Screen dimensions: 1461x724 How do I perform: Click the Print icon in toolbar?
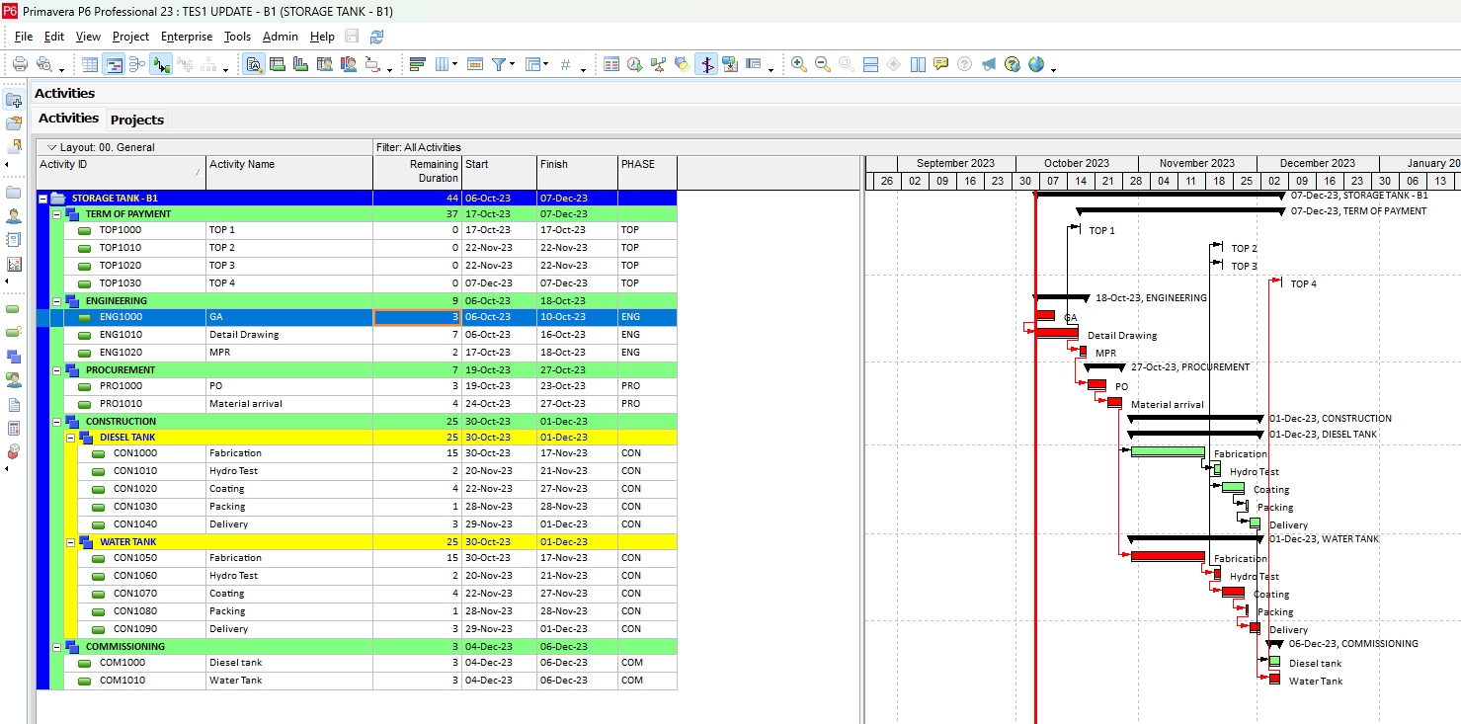coord(20,64)
